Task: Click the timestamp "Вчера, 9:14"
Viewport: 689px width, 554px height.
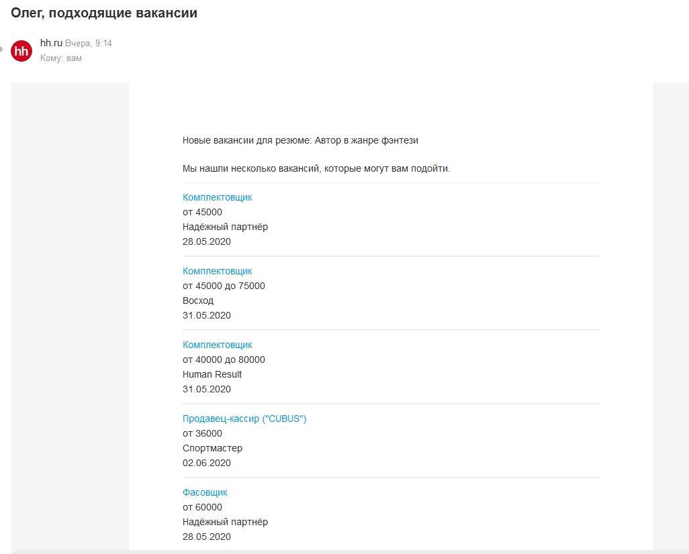Action: (x=89, y=44)
